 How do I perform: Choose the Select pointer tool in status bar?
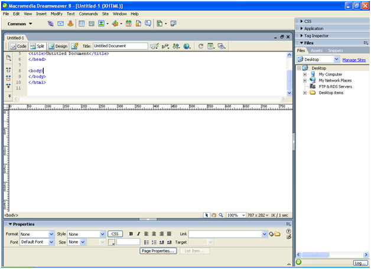pos(207,215)
